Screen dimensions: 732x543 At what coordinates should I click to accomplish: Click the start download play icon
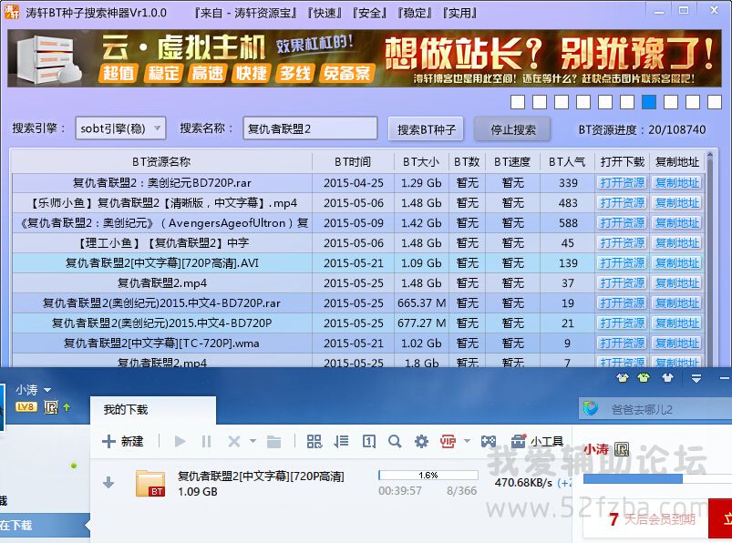click(180, 442)
